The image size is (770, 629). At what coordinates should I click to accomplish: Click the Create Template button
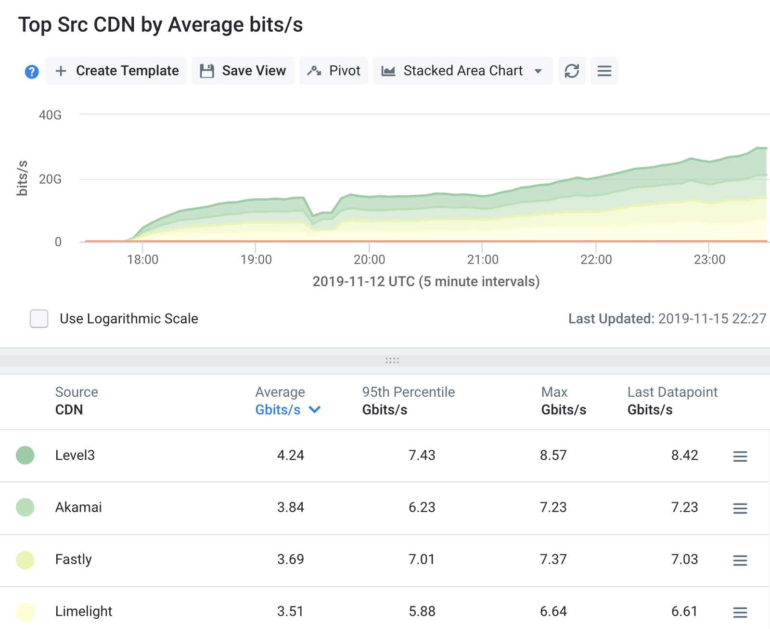click(116, 71)
